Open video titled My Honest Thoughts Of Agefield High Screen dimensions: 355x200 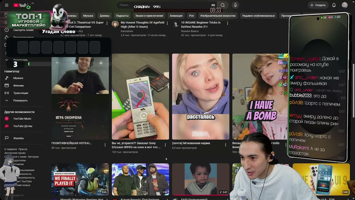pyautogui.click(x=143, y=24)
